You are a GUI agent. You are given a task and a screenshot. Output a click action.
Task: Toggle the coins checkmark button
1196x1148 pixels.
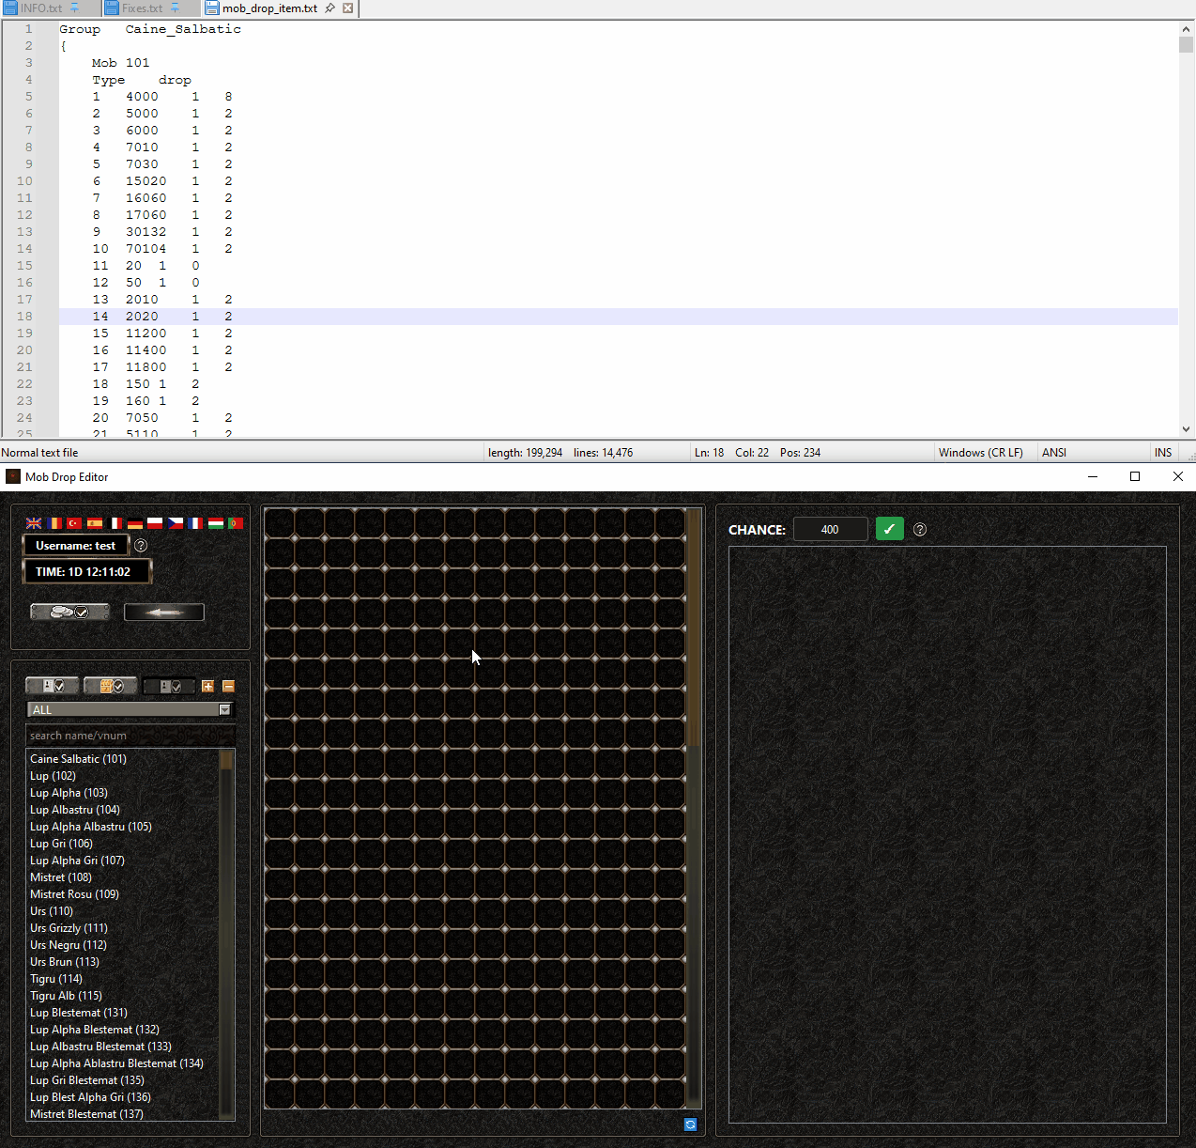(x=70, y=613)
